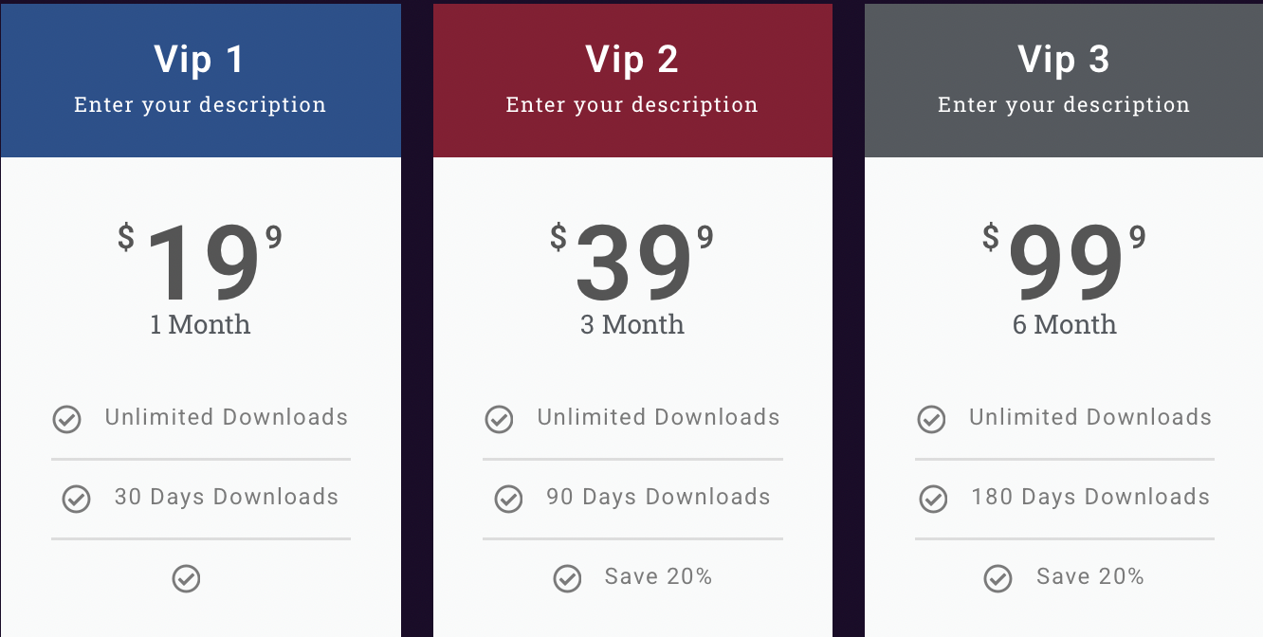The width and height of the screenshot is (1263, 637).
Task: Select the Vip 1 plan title
Action: (200, 60)
